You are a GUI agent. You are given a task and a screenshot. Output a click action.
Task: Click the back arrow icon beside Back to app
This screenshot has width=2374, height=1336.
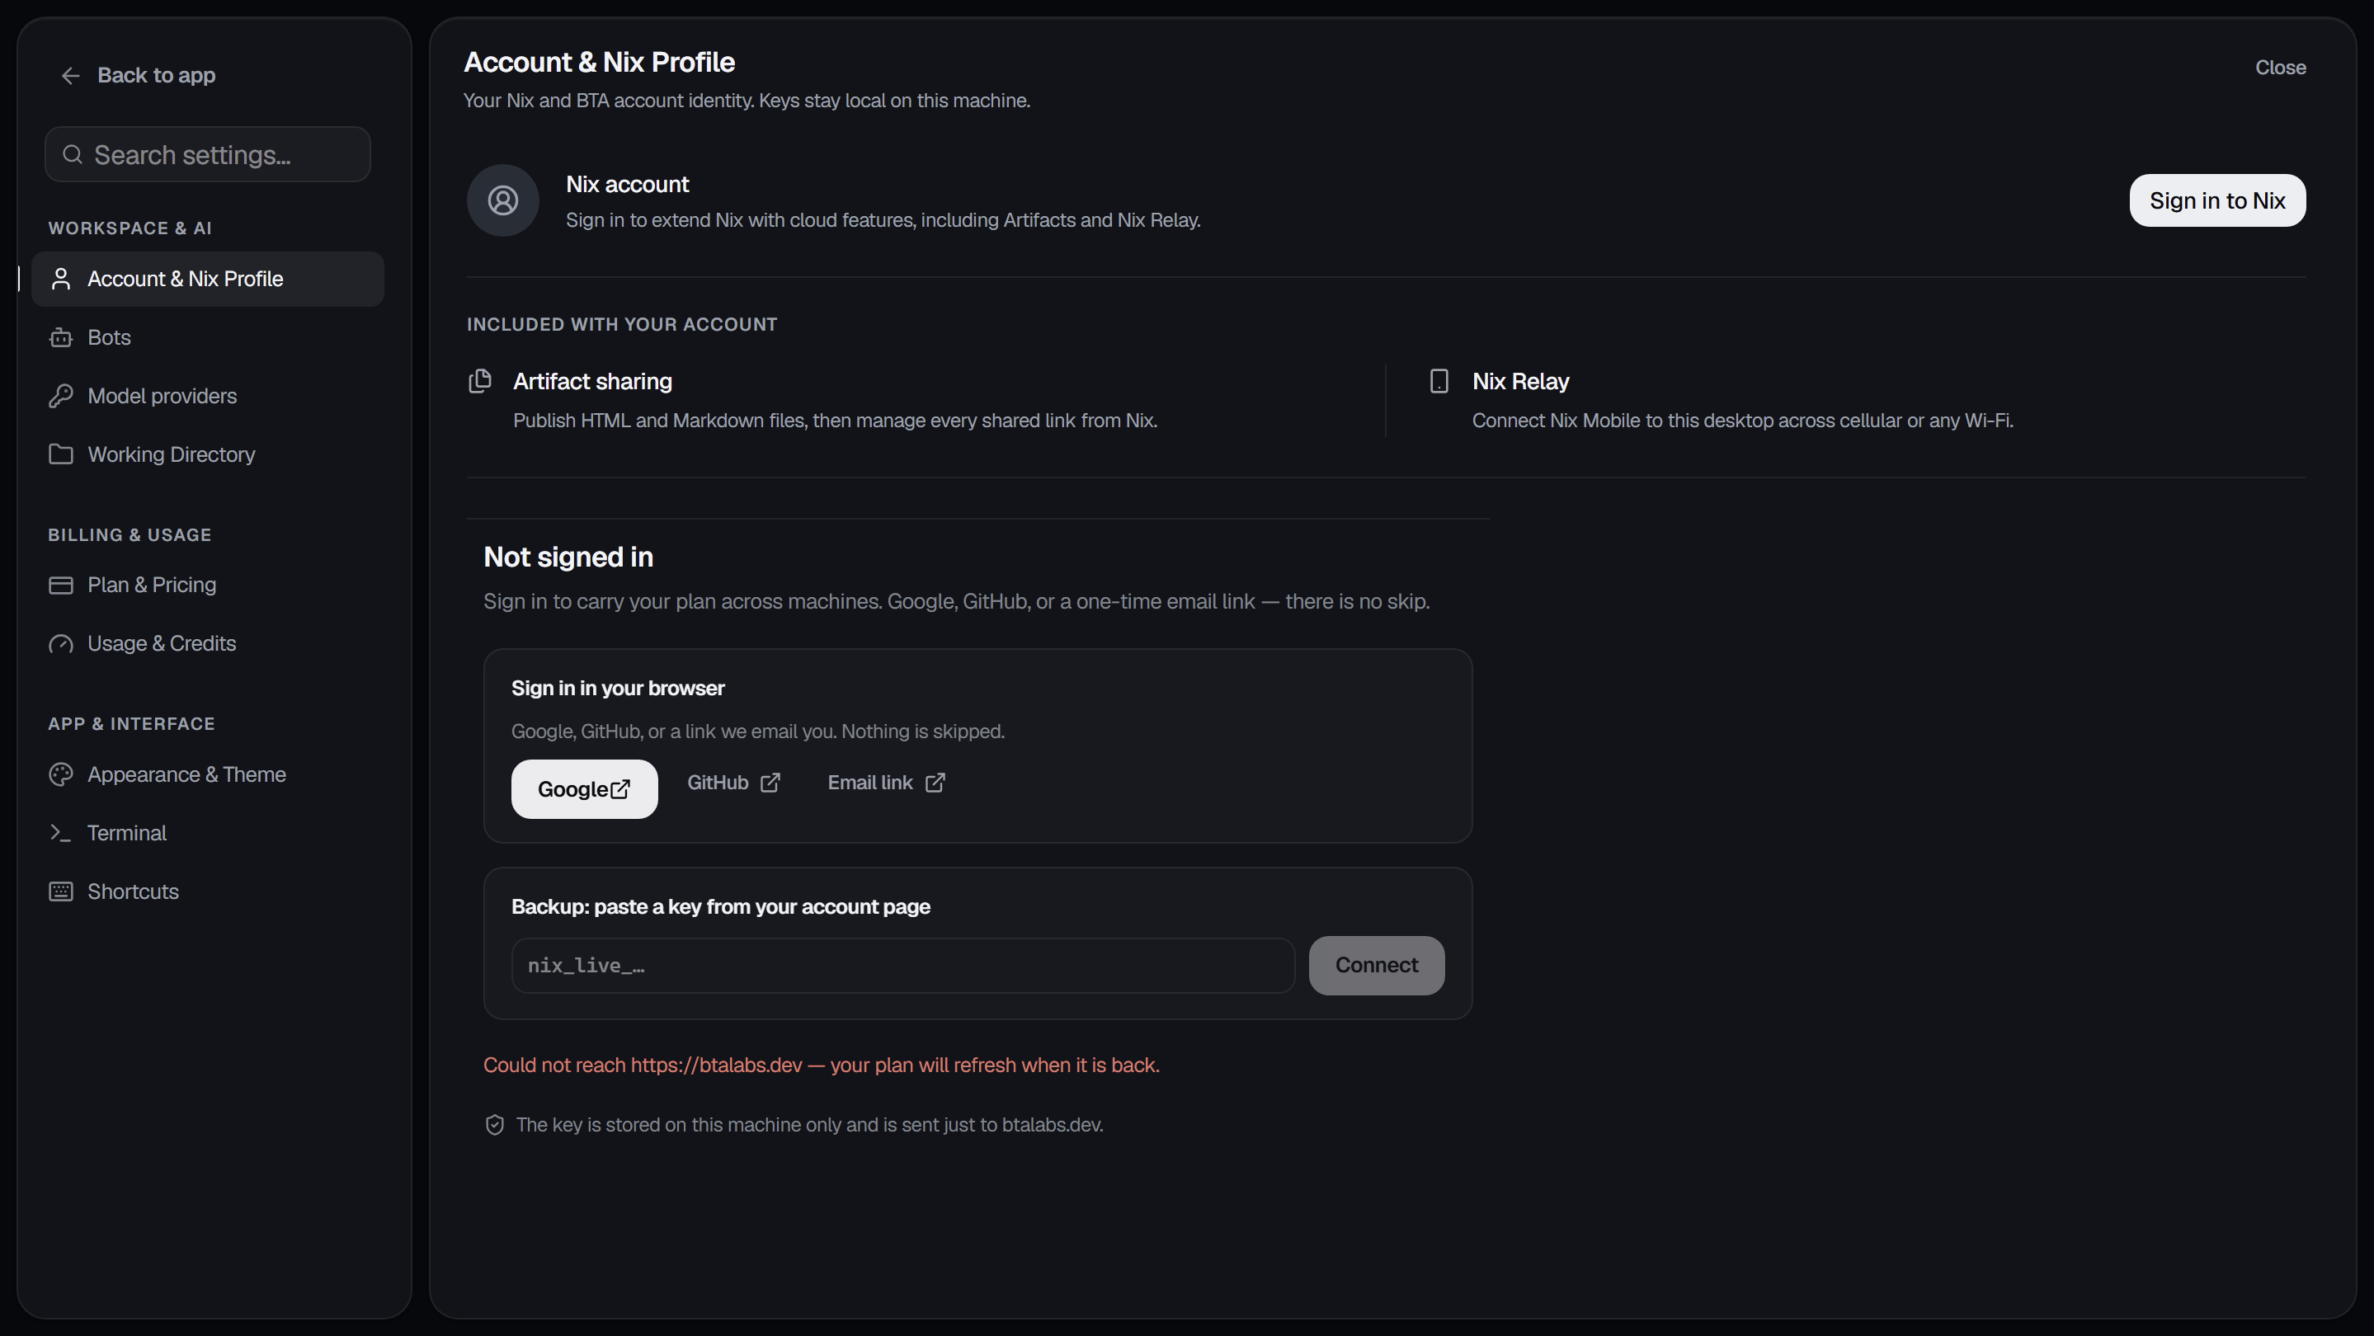click(70, 76)
